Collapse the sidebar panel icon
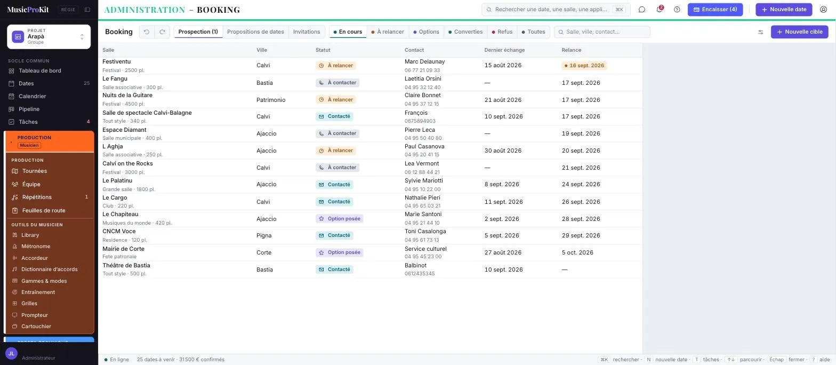Viewport: 836px width, 365px height. pos(87,10)
